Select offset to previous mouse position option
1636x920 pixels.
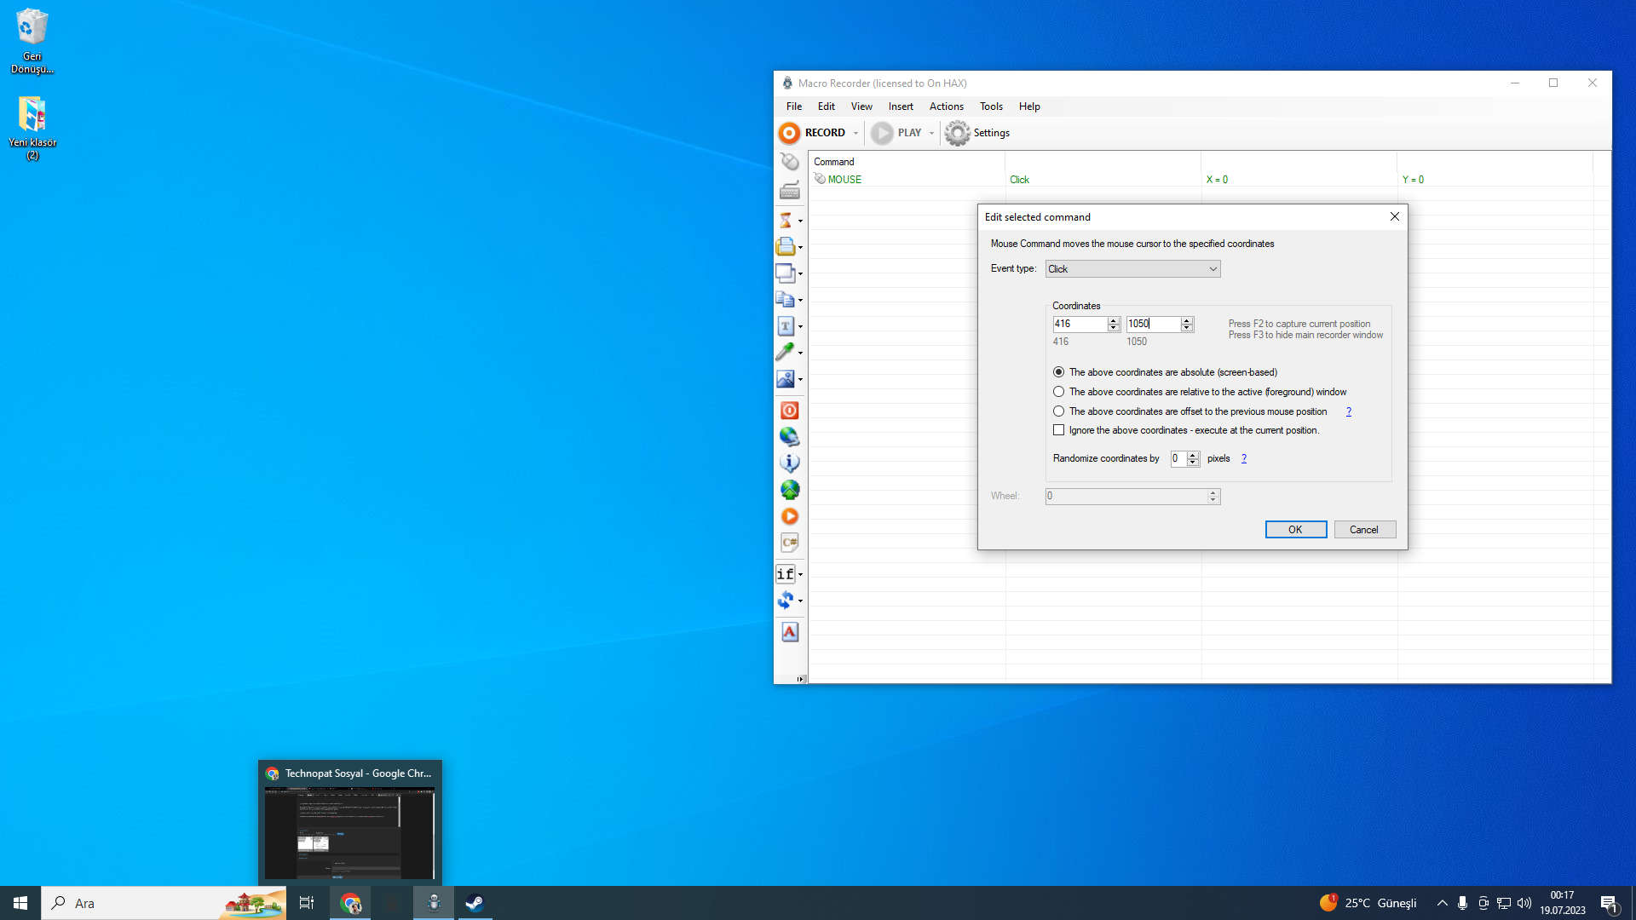1058,411
